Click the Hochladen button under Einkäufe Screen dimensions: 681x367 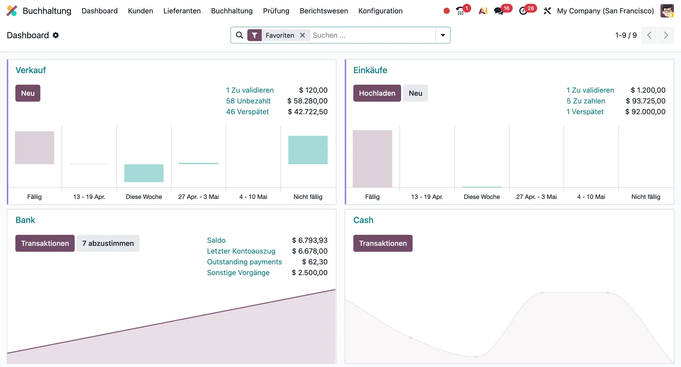(x=377, y=93)
